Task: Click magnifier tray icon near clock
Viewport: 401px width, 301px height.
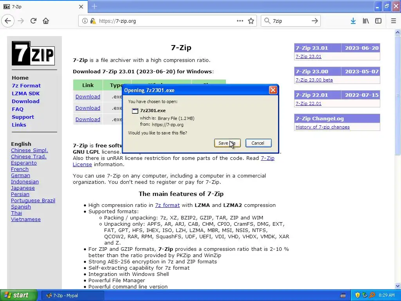Action: [x=372, y=296]
